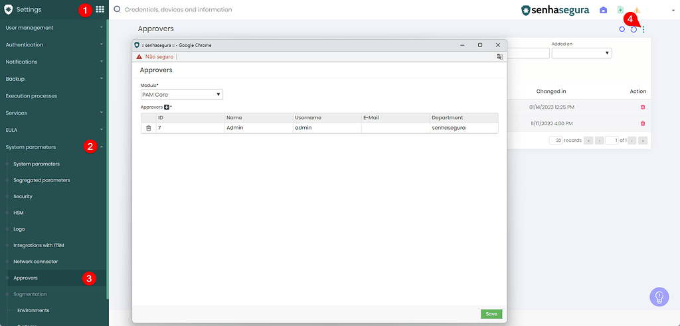
Task: Click the new document plus icon in header
Action: 621,10
